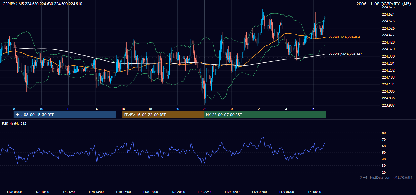Click the bottom time label 11/9 06:00
The image size is (416, 195).
tap(313, 192)
